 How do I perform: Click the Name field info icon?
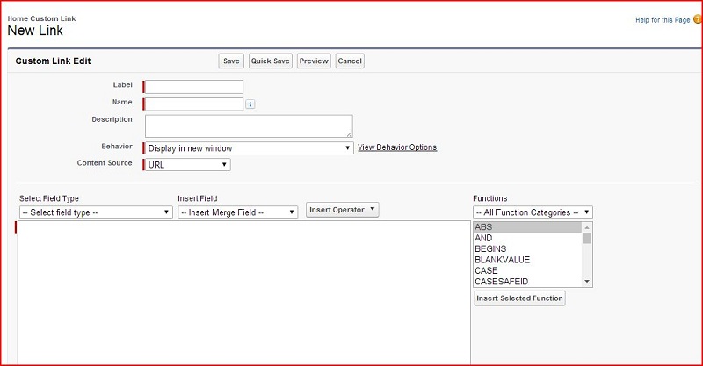(x=250, y=104)
